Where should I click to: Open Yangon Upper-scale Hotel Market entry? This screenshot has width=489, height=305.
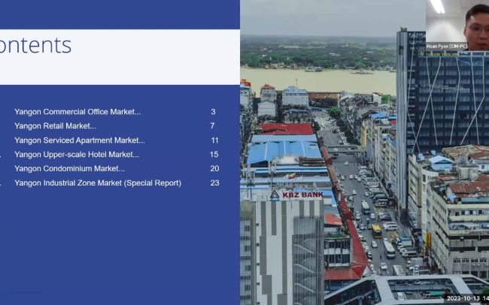click(77, 155)
